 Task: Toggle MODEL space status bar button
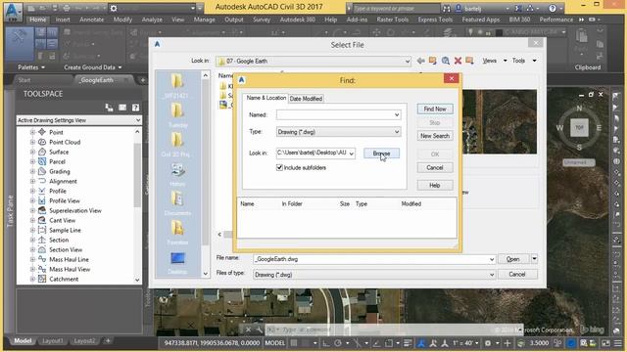tap(275, 343)
